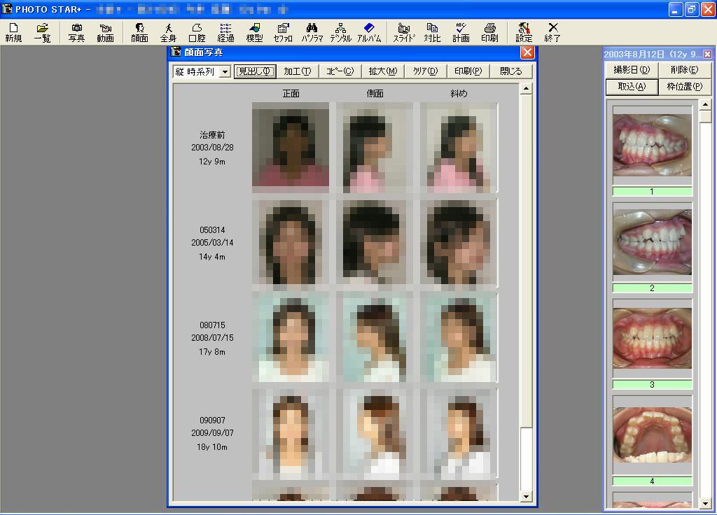
Task: Select the 計画 (plan) toolbar icon
Action: point(461,33)
